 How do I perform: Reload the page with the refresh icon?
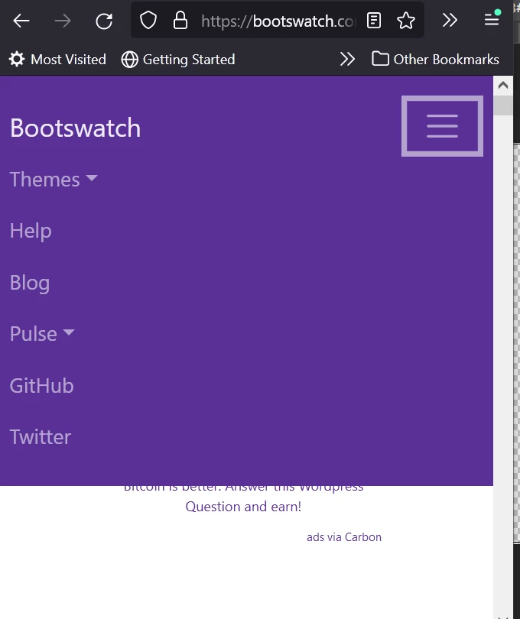point(104,21)
